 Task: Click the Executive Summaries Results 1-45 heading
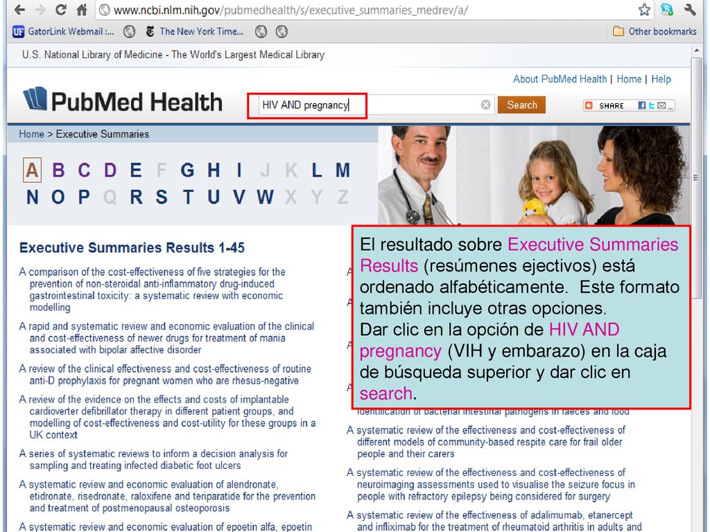click(132, 247)
